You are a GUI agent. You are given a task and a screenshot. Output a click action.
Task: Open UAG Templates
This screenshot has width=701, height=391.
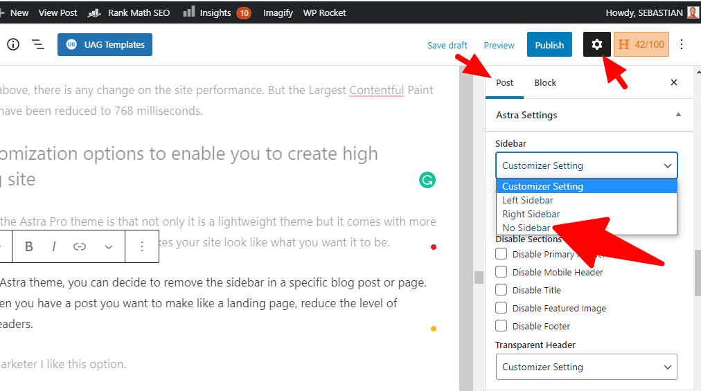[105, 45]
